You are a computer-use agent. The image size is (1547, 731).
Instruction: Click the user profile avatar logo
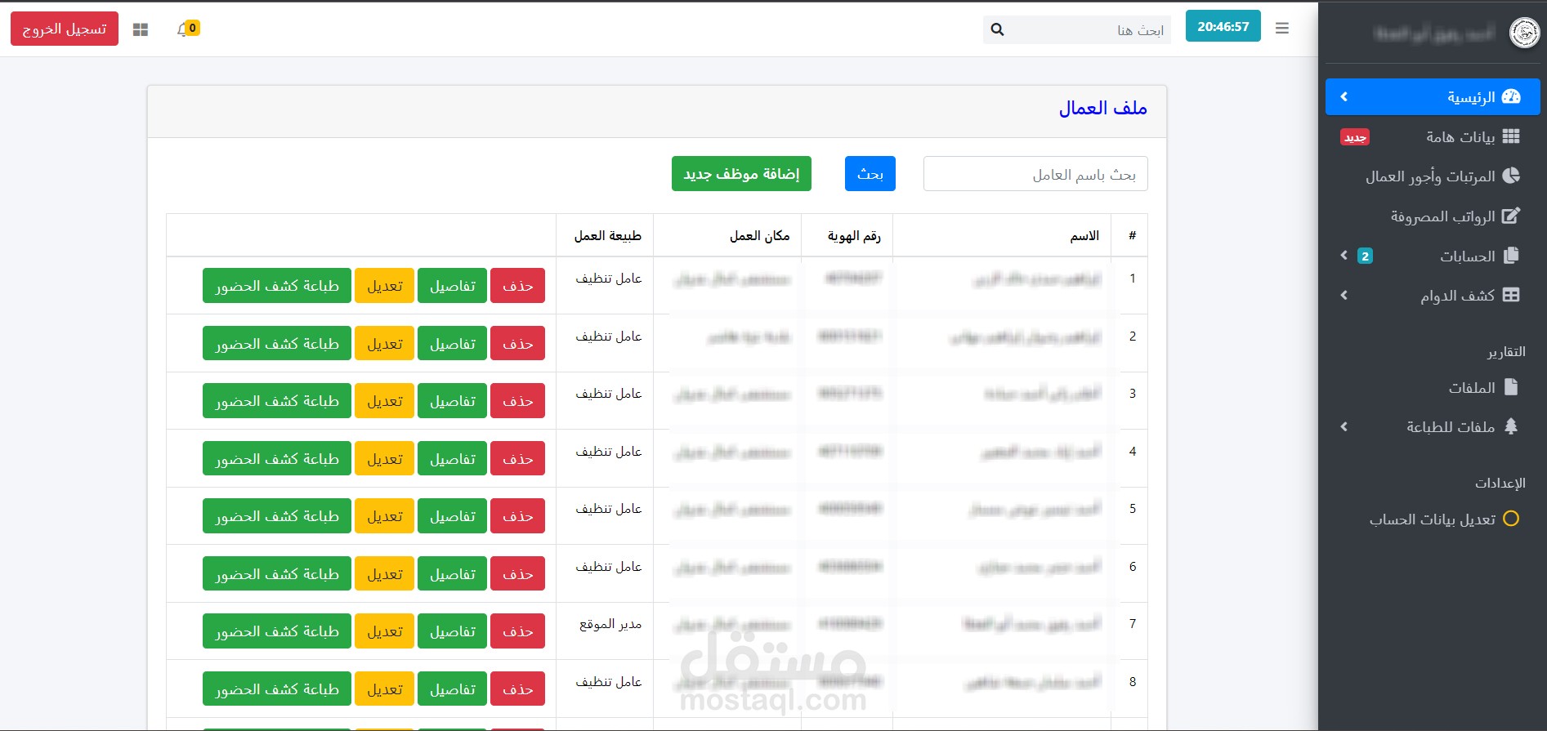coord(1524,33)
